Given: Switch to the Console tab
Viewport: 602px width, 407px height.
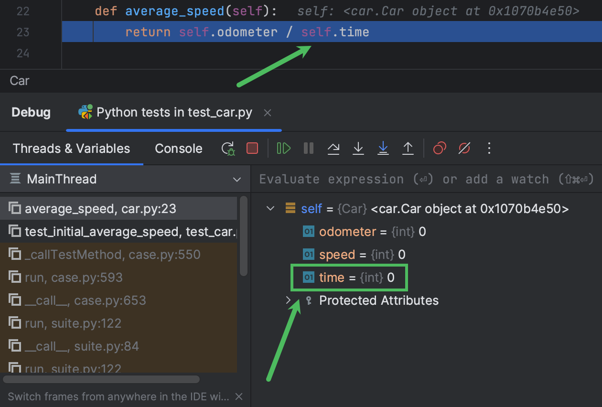Looking at the screenshot, I should click(178, 148).
